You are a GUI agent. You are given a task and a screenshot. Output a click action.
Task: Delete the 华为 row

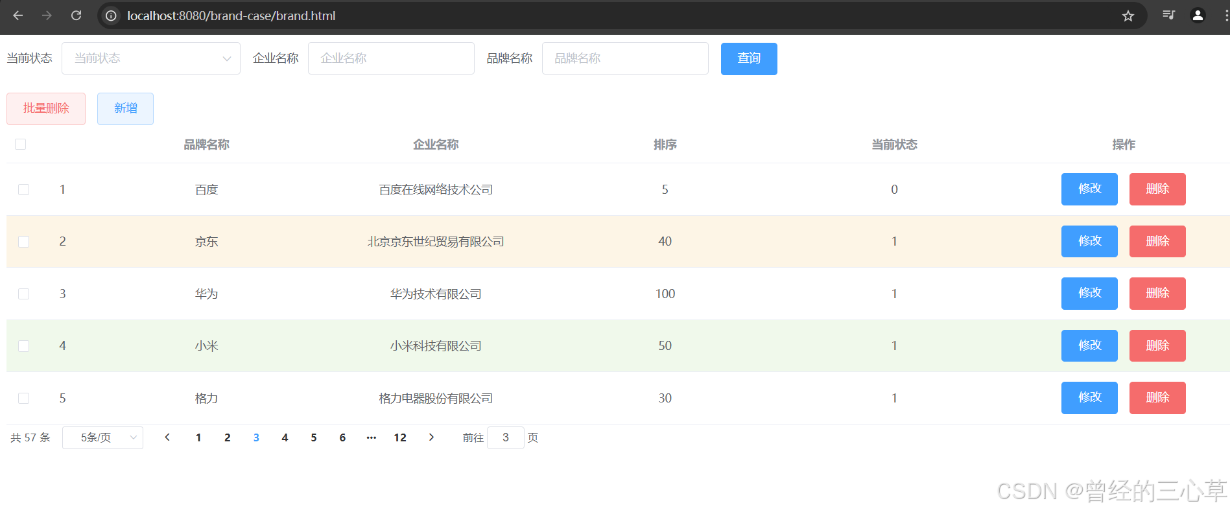(1157, 294)
